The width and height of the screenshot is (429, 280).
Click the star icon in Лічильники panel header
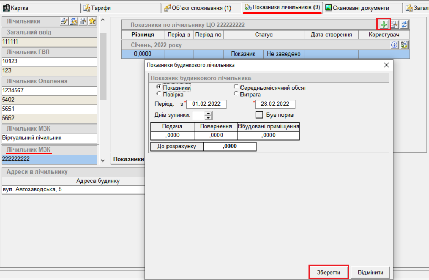click(92, 21)
